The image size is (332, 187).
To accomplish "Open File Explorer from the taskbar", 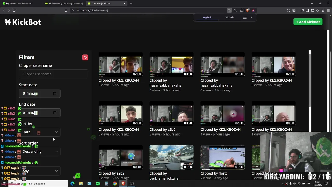I will [x=81, y=184].
